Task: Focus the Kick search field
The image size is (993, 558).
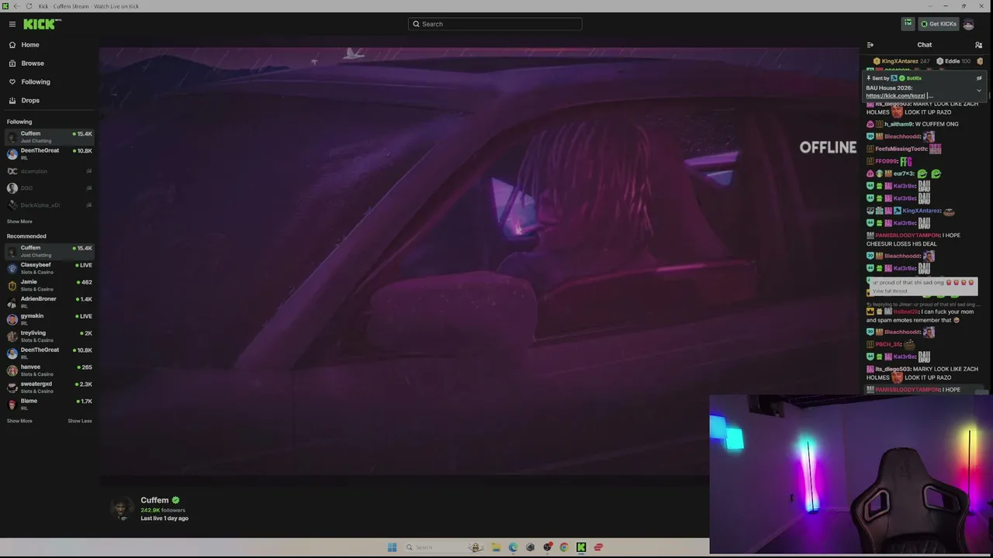Action: [495, 24]
